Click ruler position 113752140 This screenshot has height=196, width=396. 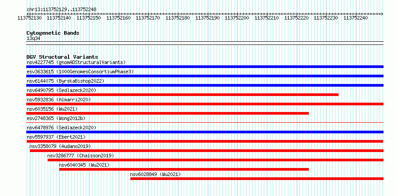pos(59,18)
